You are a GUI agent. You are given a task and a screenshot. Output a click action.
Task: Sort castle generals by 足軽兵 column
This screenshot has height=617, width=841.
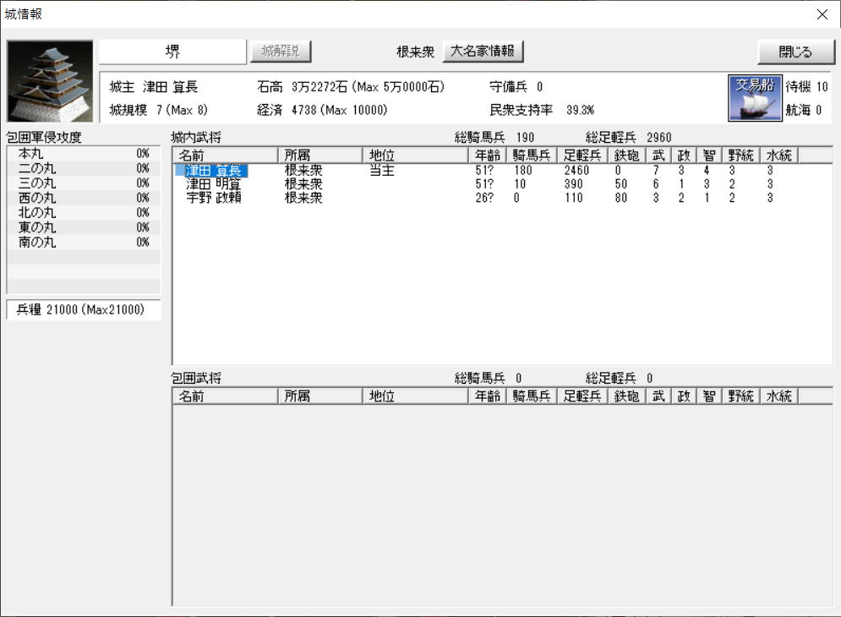tap(582, 155)
